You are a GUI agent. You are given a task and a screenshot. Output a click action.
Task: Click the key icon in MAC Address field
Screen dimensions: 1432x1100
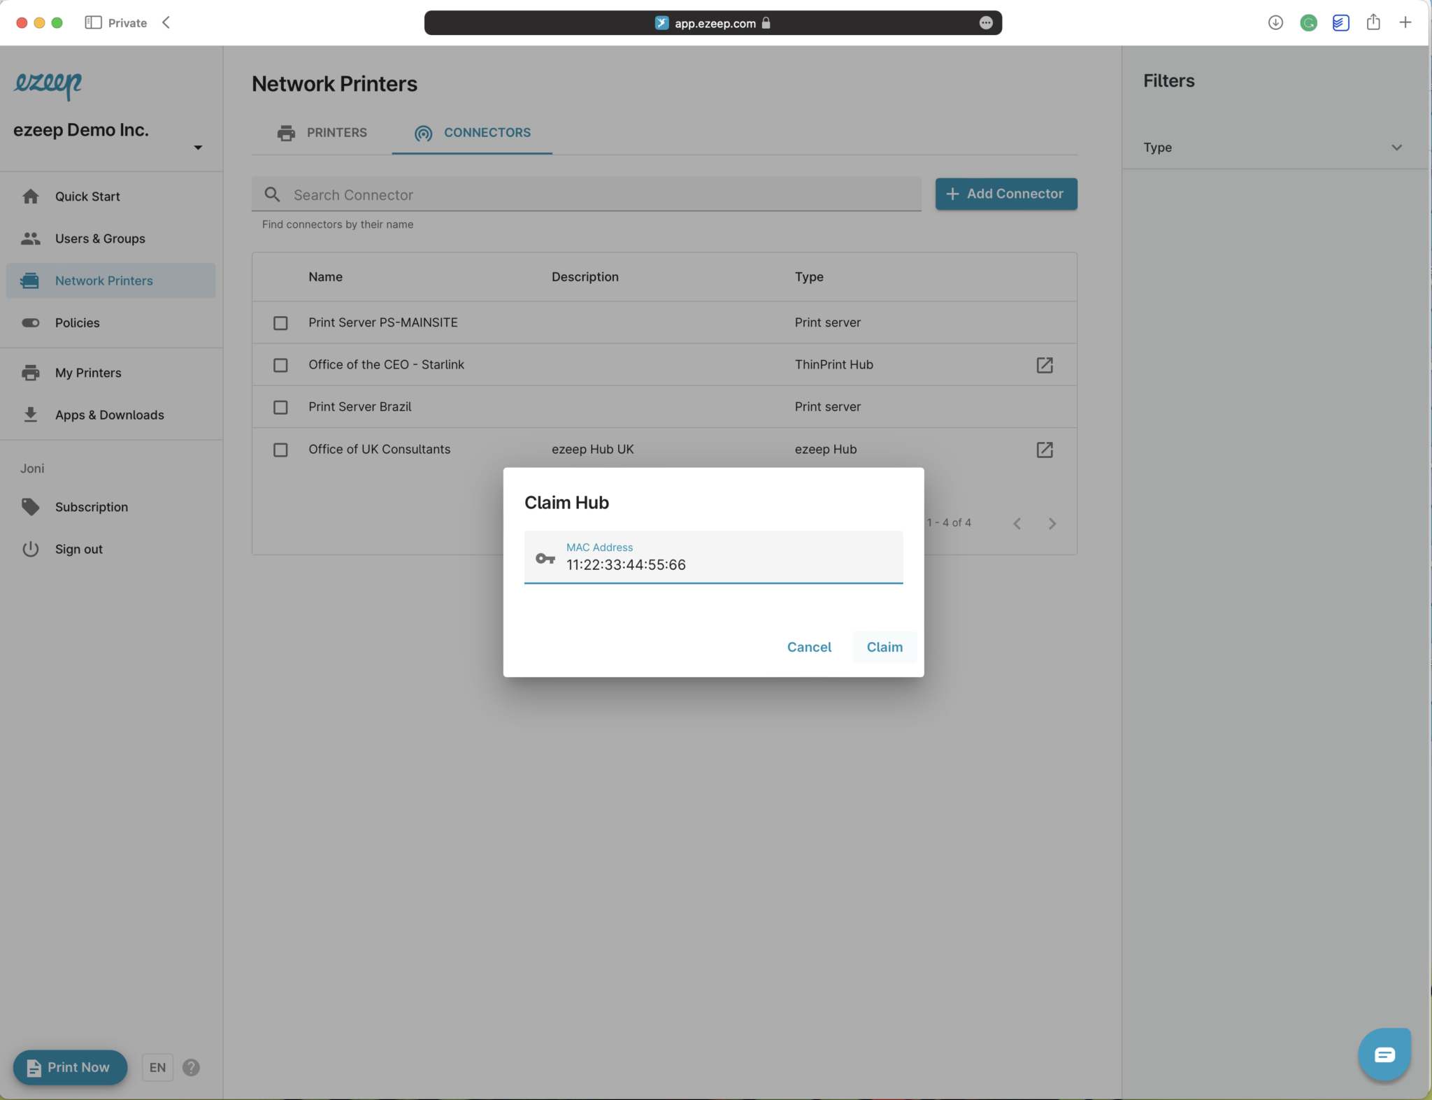545,558
